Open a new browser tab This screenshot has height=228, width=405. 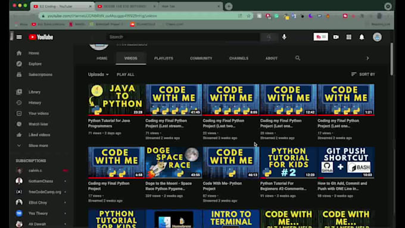tap(229, 6)
